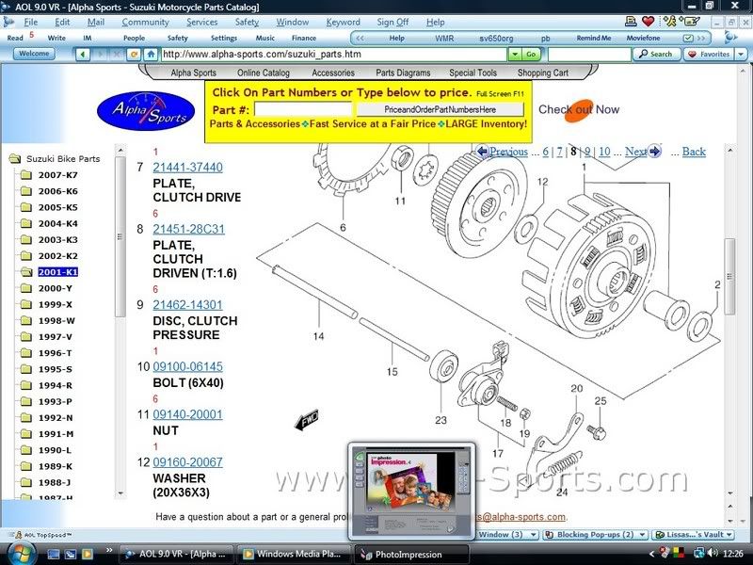Click the Reload page icon

coord(134,55)
